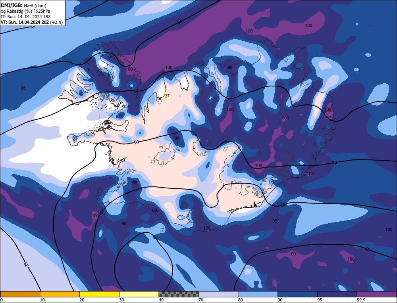
Task: Click the legend tick label '99.9'
Action: pos(361,300)
